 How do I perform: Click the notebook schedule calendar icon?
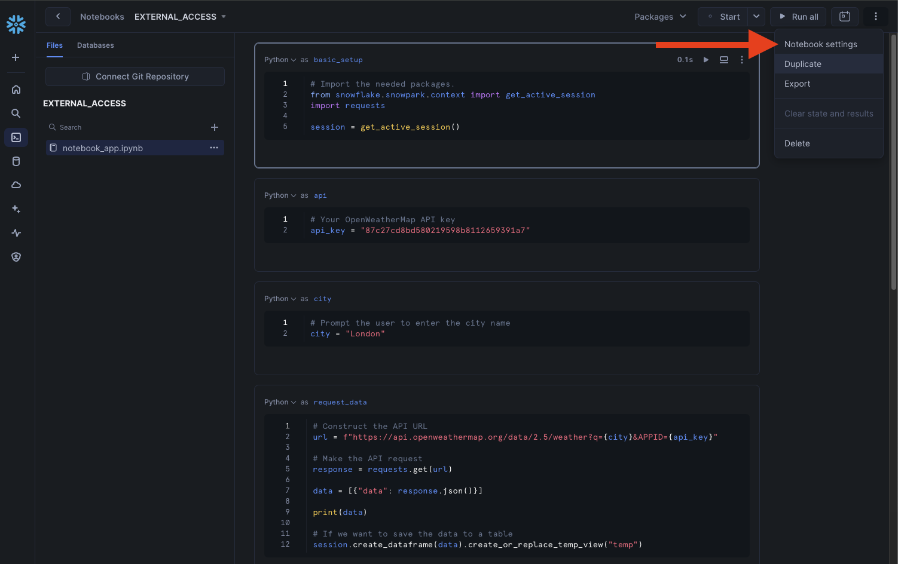pyautogui.click(x=844, y=17)
